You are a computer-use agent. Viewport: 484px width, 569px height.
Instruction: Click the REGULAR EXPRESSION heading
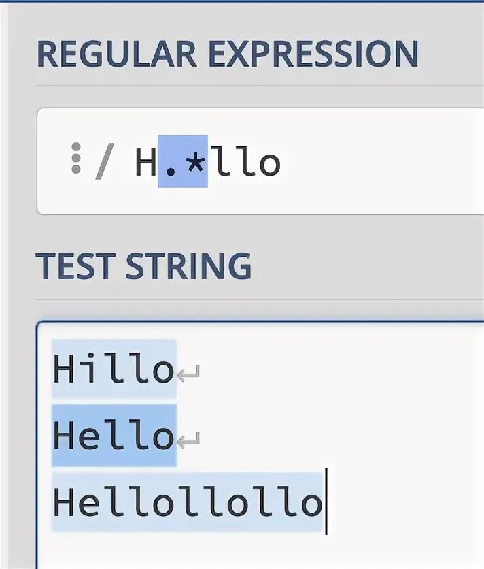tap(227, 54)
